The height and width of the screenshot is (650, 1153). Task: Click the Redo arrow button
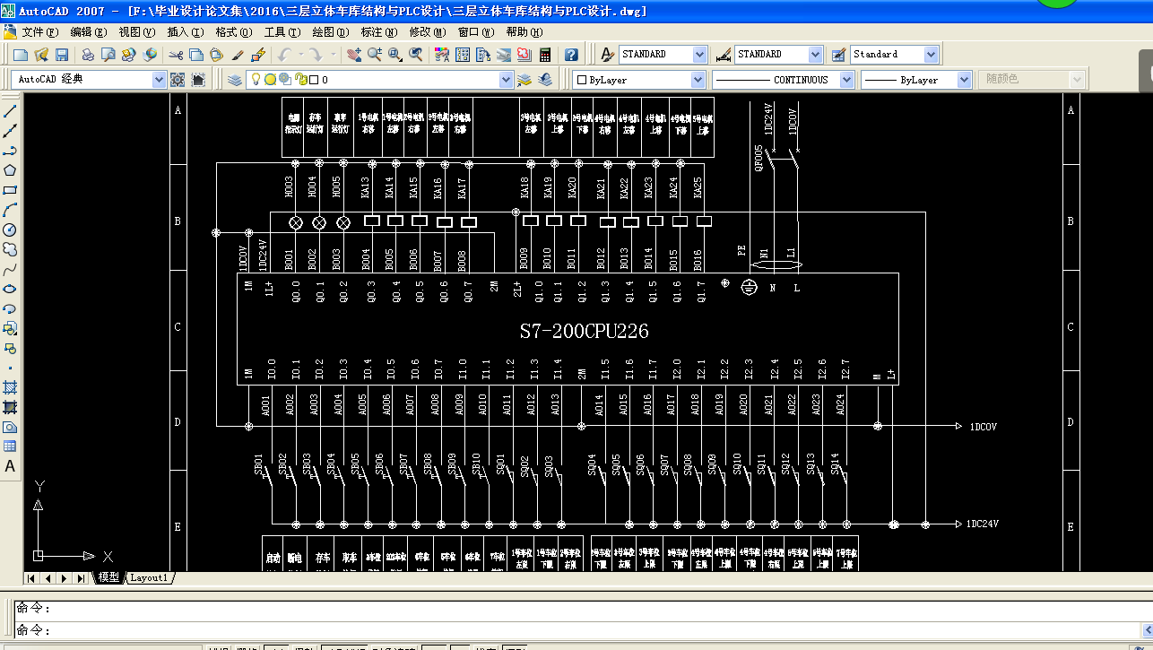315,55
